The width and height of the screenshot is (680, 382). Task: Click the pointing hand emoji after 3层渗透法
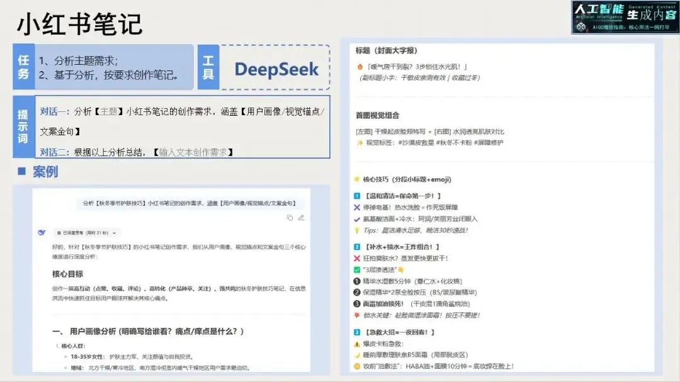pos(400,270)
